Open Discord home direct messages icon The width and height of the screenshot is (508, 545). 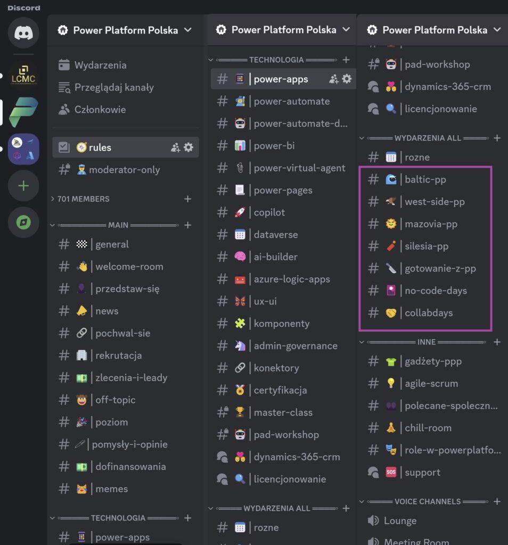23,33
